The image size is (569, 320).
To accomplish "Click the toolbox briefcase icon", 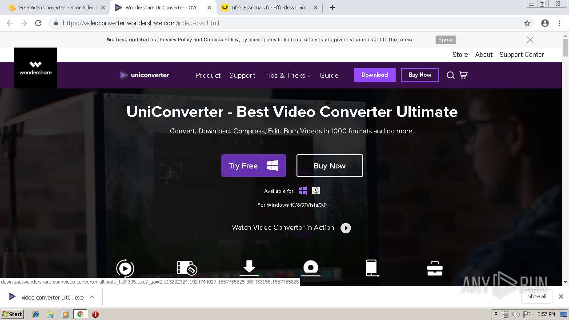I will 435,268.
